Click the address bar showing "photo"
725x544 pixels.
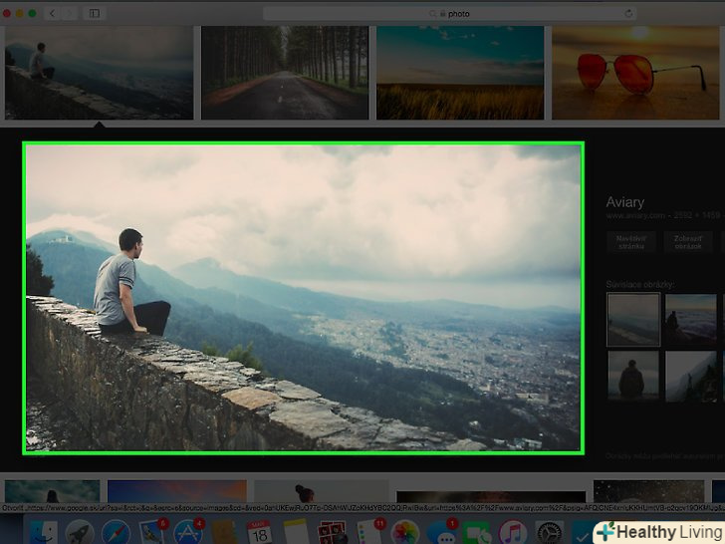[449, 14]
